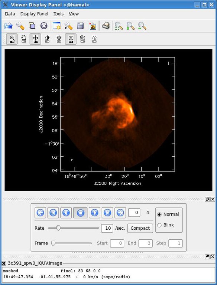This screenshot has width=217, height=285.
Task: Select the Normal radio button
Action: (x=168, y=214)
